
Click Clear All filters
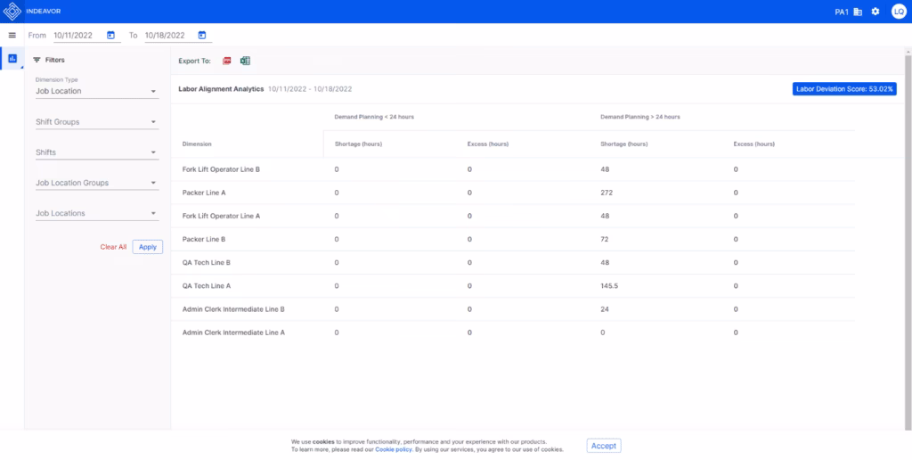(113, 247)
